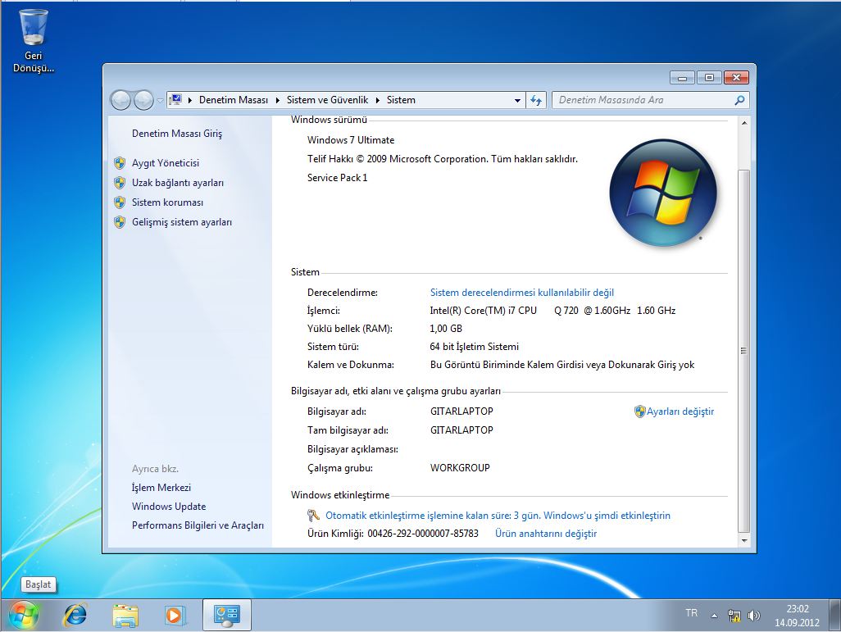The image size is (841, 632).
Task: Open the Recycle Bin desktop icon
Action: click(34, 41)
